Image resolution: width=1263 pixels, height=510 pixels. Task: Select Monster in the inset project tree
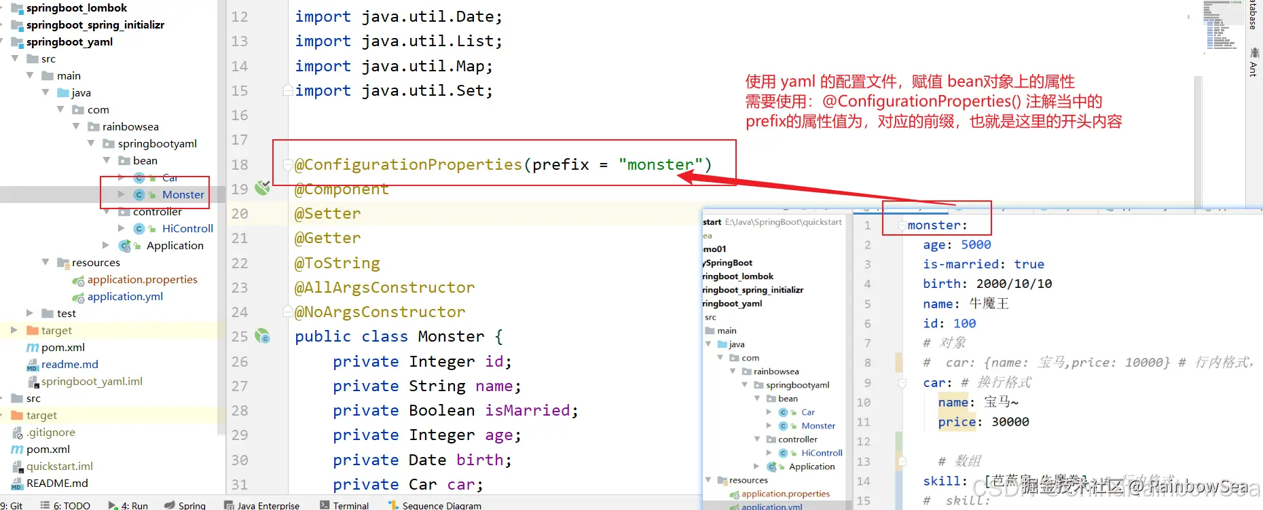click(818, 426)
